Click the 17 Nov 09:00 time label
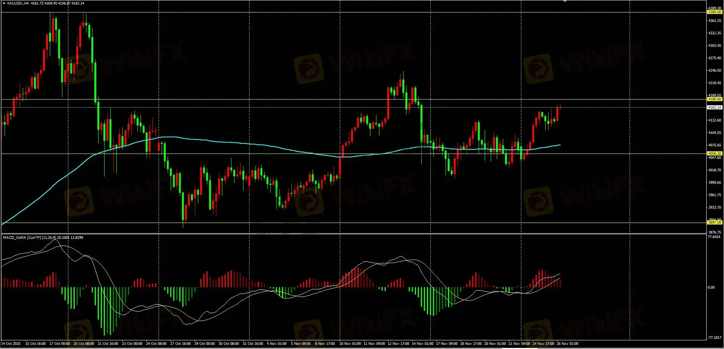The image size is (724, 349). tap(447, 344)
